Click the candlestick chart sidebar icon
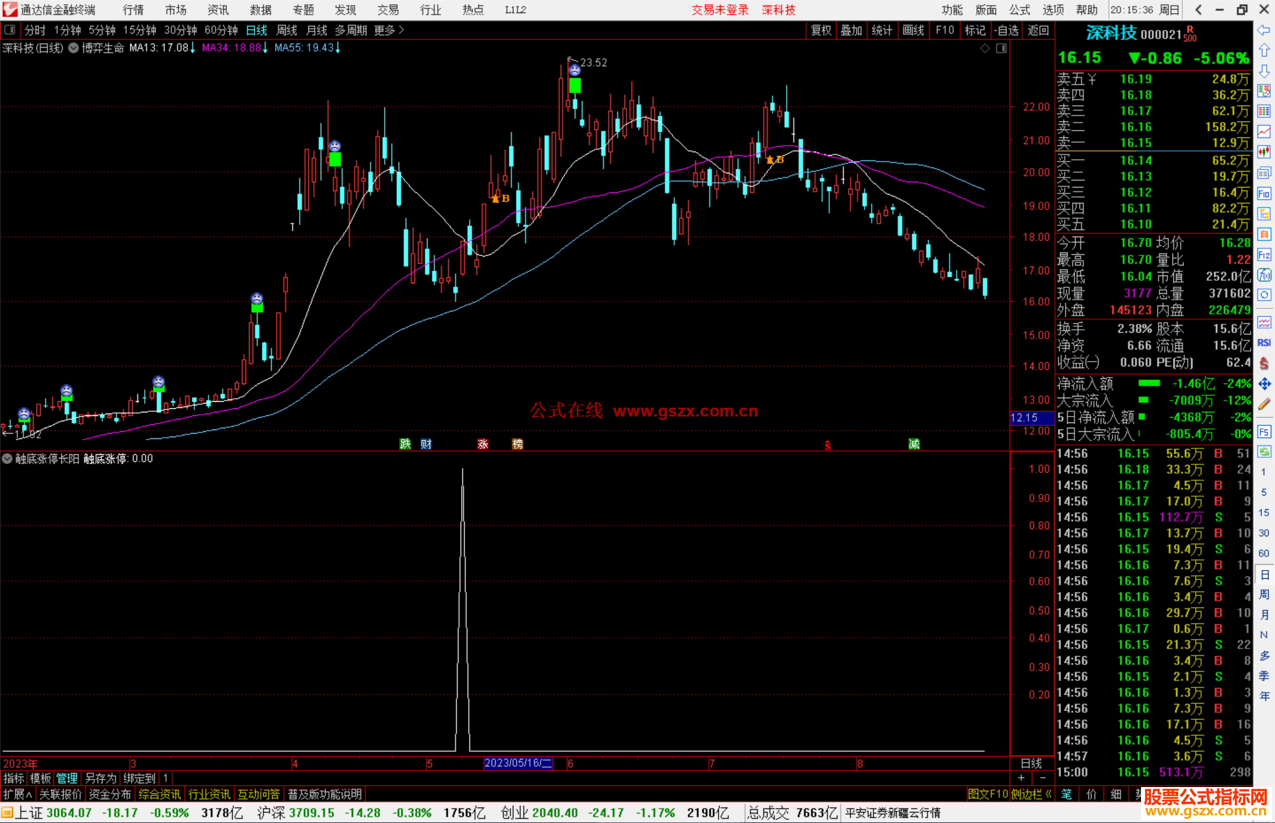 click(x=1264, y=152)
